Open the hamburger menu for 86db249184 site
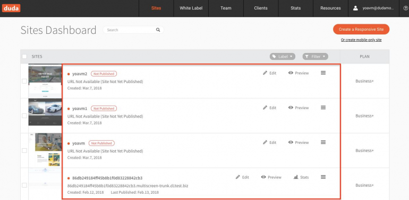The height and width of the screenshot is (200, 409). (323, 177)
